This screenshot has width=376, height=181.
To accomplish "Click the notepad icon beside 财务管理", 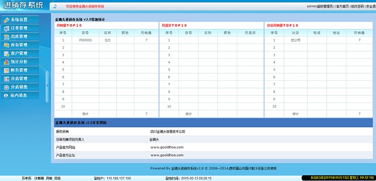I will tap(7, 70).
